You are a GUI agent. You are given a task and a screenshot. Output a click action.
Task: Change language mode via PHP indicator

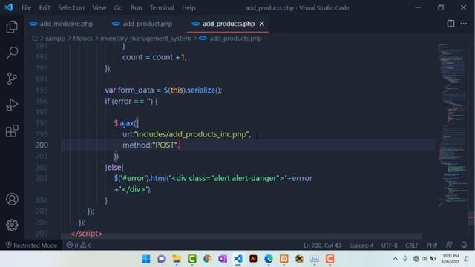(x=432, y=245)
